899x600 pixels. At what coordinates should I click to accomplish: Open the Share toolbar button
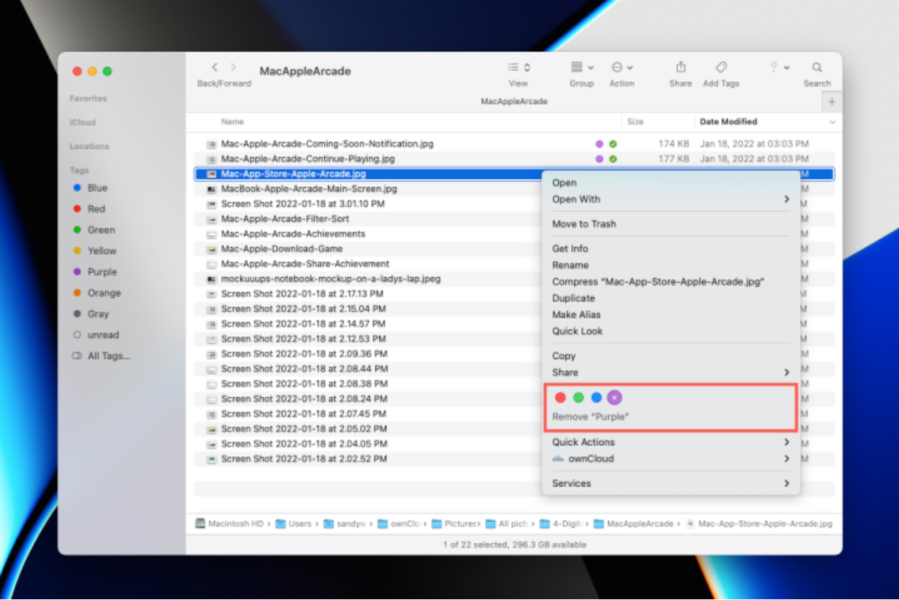tap(681, 67)
